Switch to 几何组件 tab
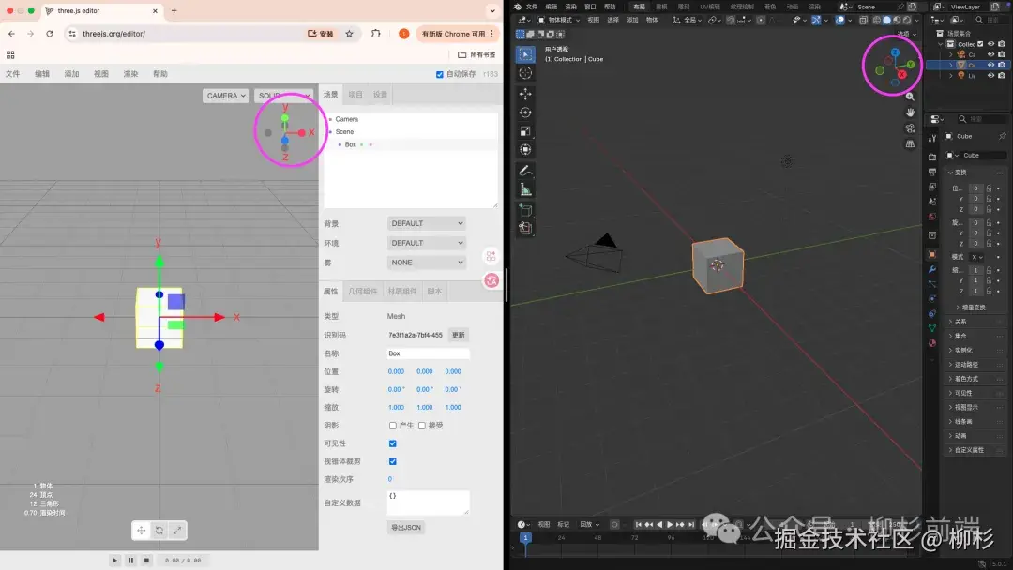 click(363, 292)
